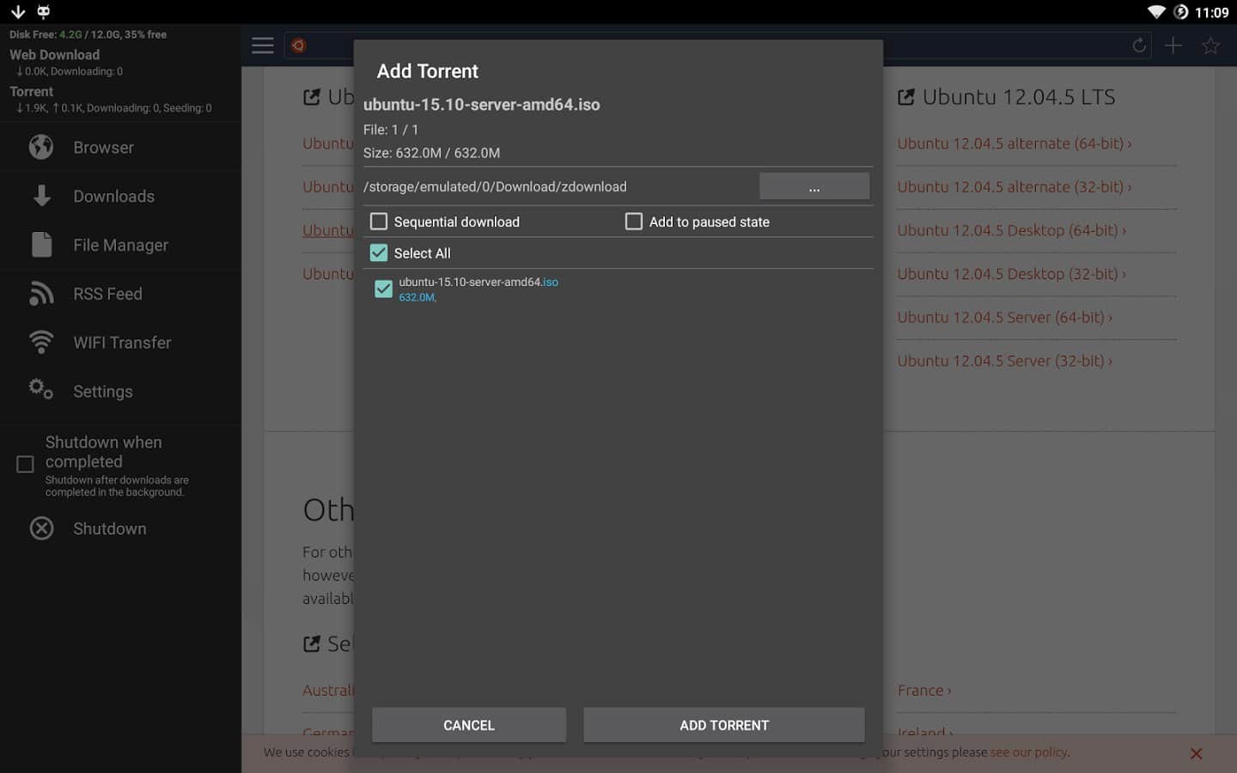Open Browser from the sidebar

[103, 148]
